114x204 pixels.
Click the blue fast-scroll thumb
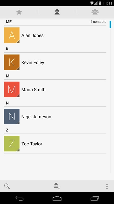[110, 24]
